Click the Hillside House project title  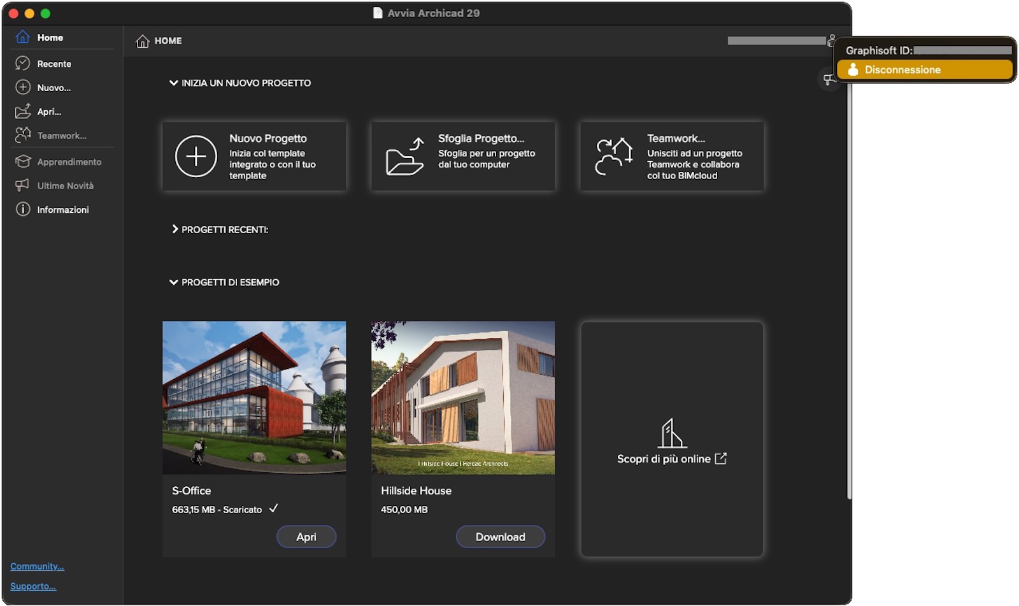point(416,491)
